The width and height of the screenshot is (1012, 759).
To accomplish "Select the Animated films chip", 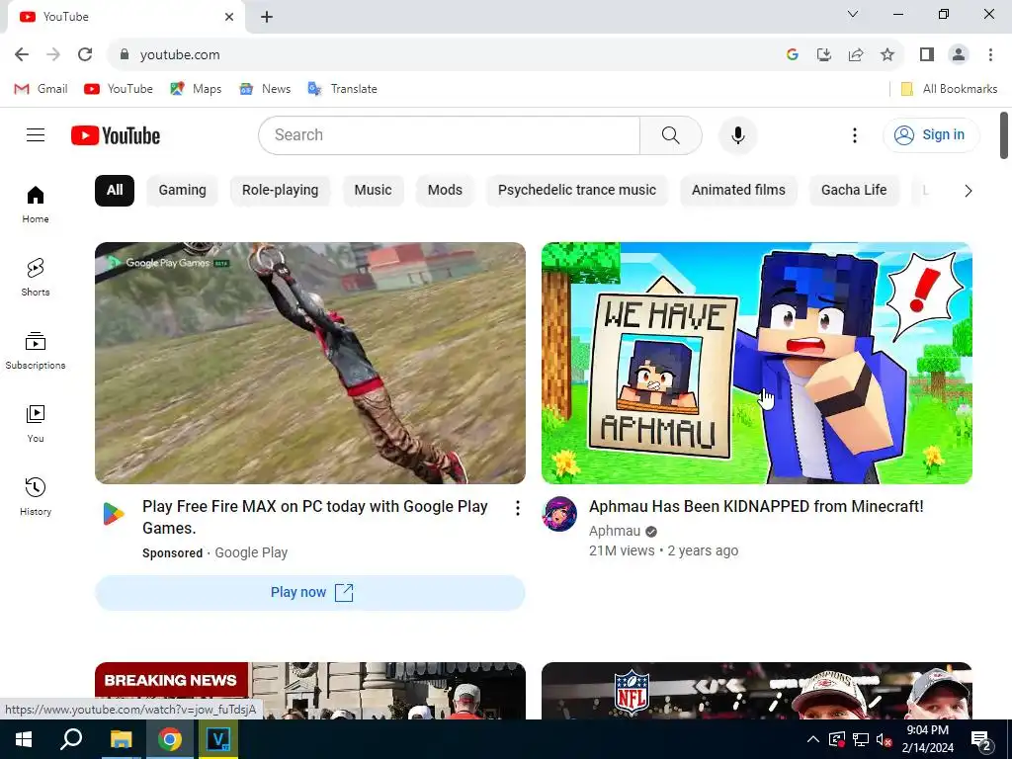I will coord(738,191).
